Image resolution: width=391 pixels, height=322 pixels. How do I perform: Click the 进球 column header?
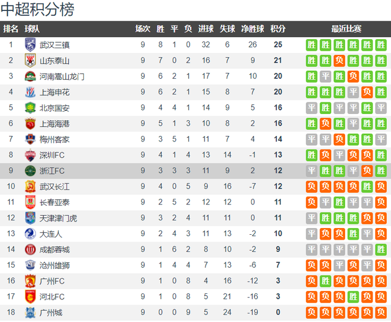tap(206, 29)
